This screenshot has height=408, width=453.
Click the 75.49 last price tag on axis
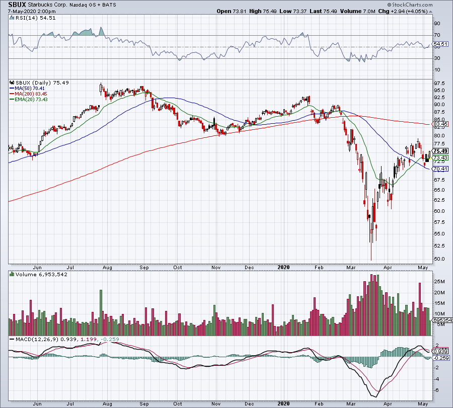(440, 151)
